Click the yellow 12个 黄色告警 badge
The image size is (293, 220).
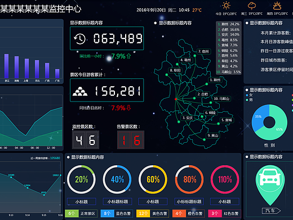[x=153, y=213]
